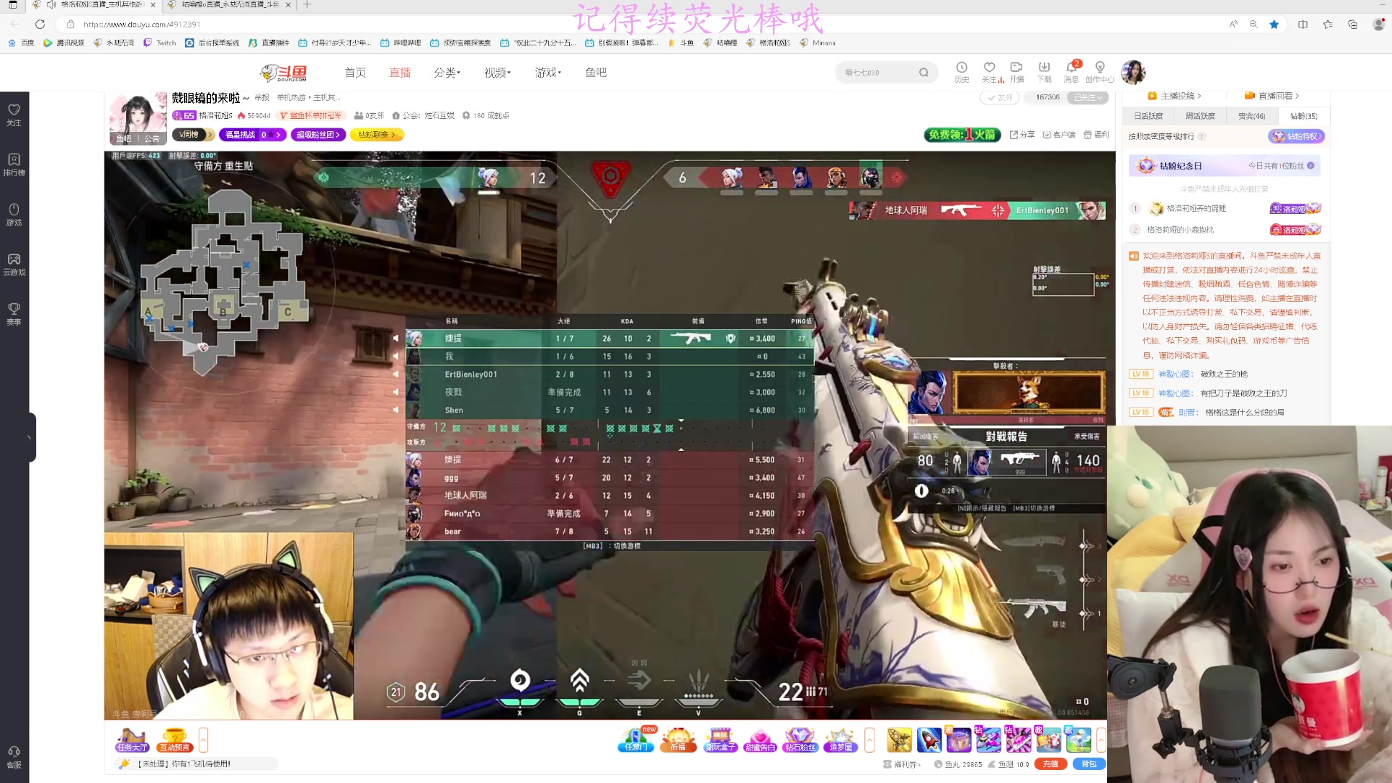Expand the 分类 dropdown menu
1392x783 pixels.
coord(447,72)
